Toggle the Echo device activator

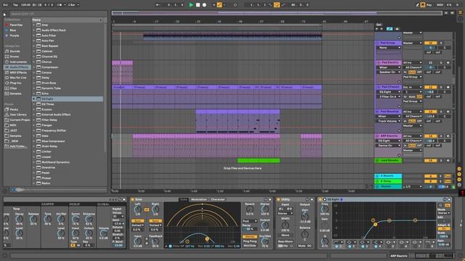(132, 199)
